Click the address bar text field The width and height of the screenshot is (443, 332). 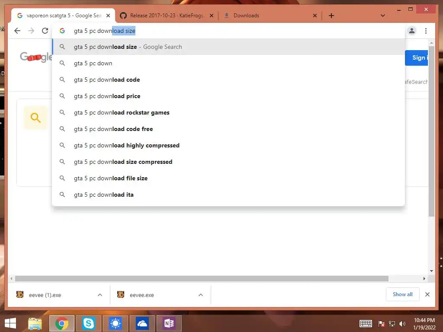pos(228,31)
